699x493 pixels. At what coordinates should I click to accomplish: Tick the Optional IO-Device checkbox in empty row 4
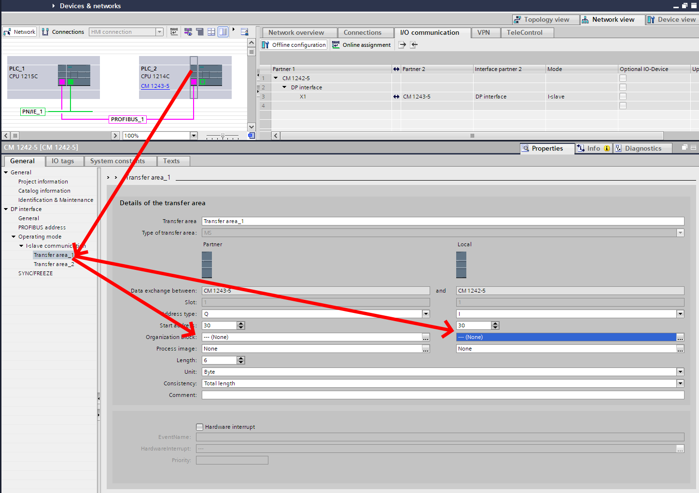[x=623, y=106]
